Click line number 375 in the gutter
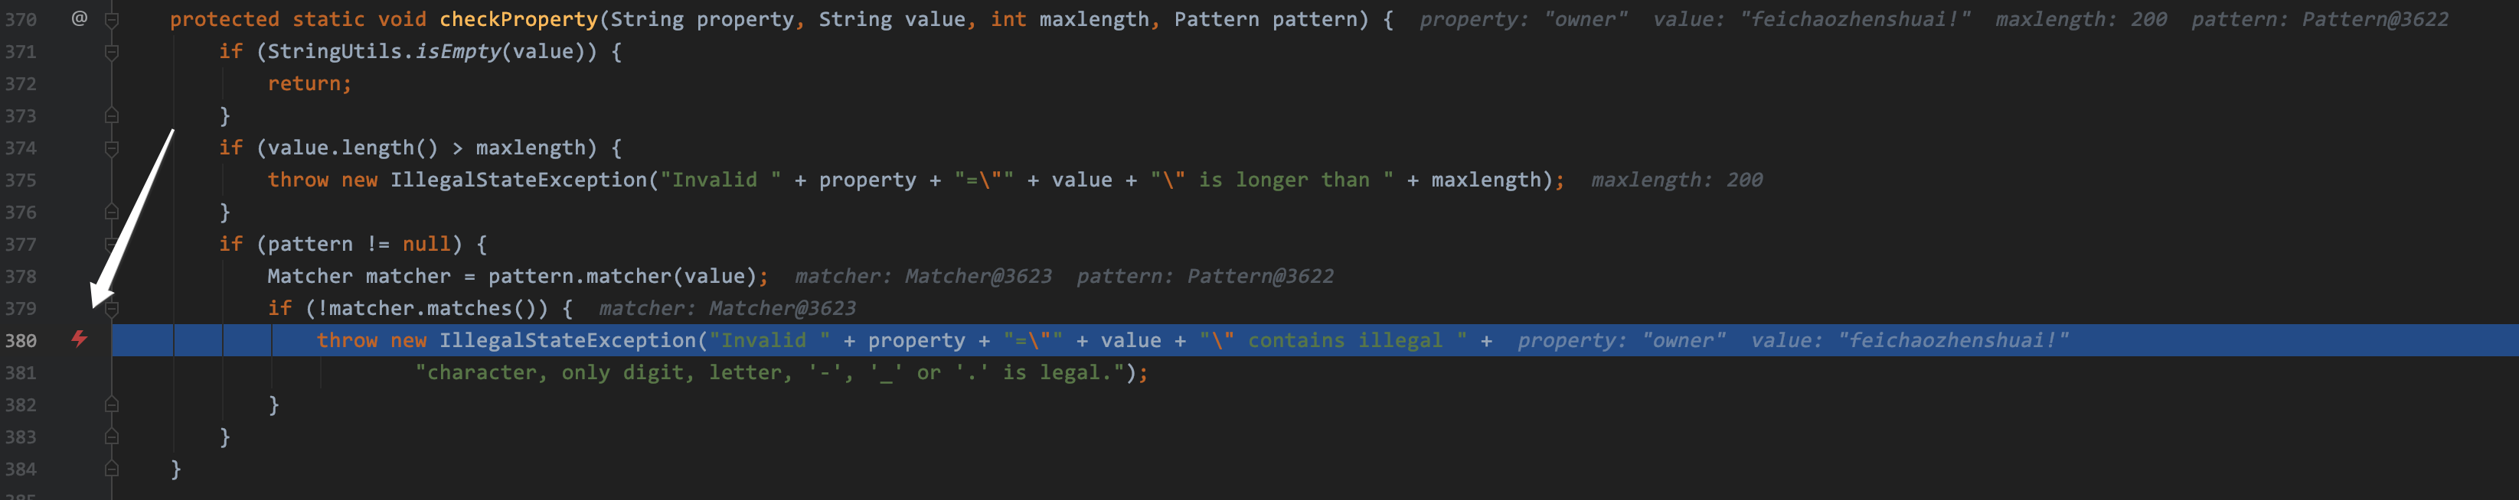2519x500 pixels. 21,180
